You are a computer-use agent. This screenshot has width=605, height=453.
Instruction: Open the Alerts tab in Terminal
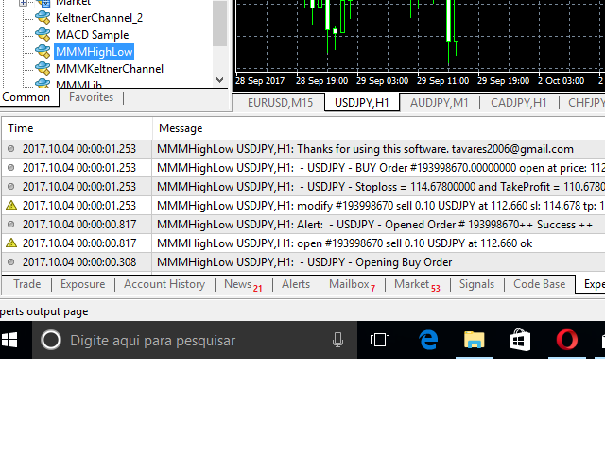(296, 284)
